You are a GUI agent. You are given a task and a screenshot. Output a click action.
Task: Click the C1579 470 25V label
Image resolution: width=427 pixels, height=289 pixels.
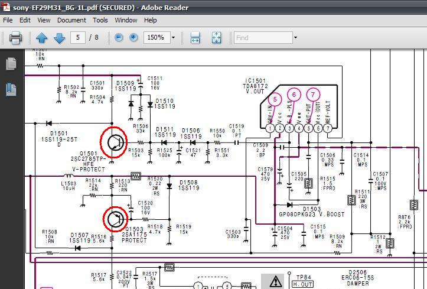tap(265, 174)
